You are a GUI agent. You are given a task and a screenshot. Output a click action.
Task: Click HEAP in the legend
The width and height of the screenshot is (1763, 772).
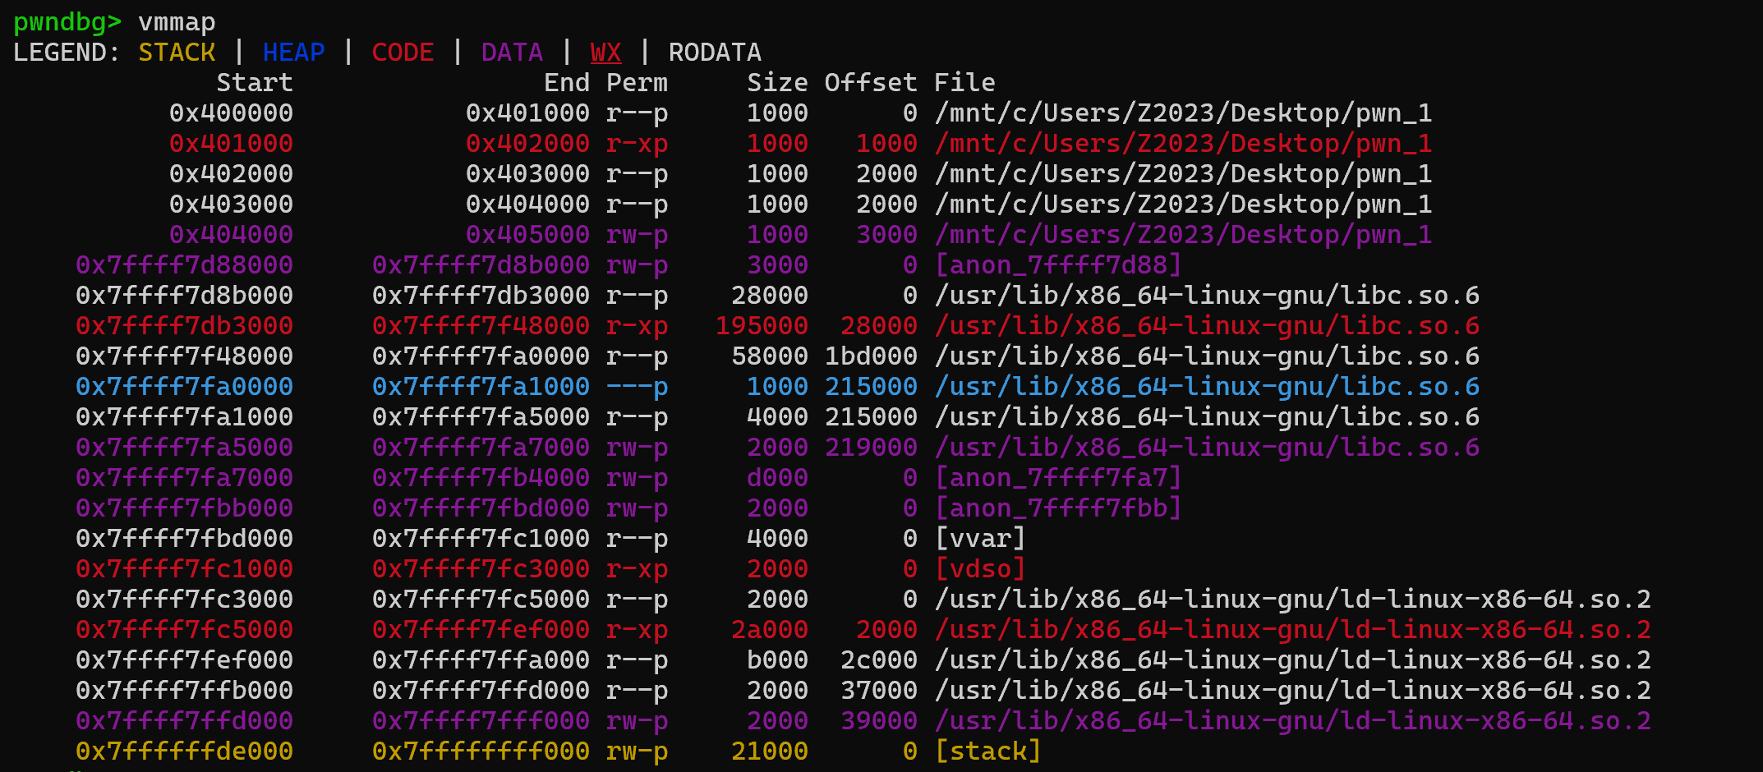293,53
